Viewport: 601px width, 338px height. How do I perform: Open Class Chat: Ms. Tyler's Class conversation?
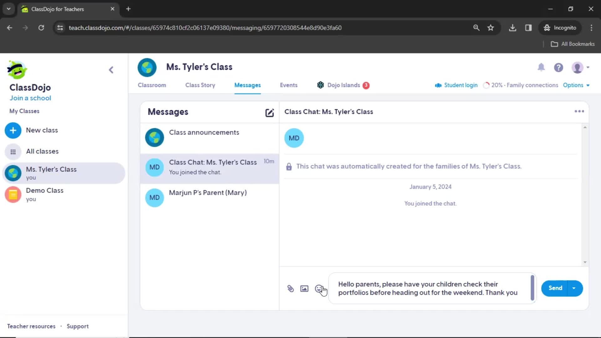(x=209, y=168)
